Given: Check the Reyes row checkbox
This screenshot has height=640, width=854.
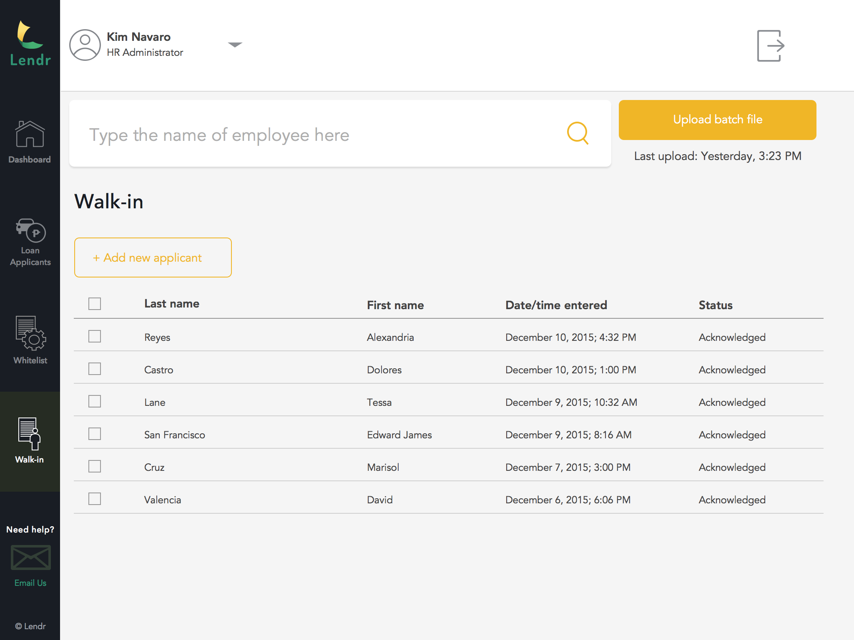Looking at the screenshot, I should (95, 336).
